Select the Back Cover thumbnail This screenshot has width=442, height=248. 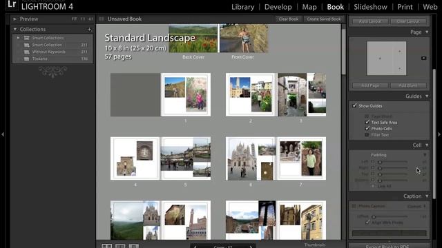coord(193,39)
